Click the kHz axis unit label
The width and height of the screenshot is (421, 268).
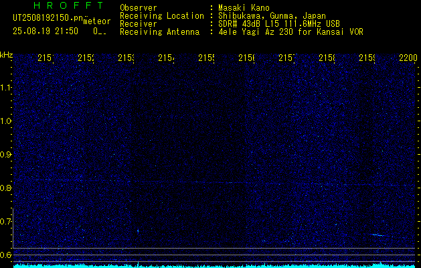point(7,56)
